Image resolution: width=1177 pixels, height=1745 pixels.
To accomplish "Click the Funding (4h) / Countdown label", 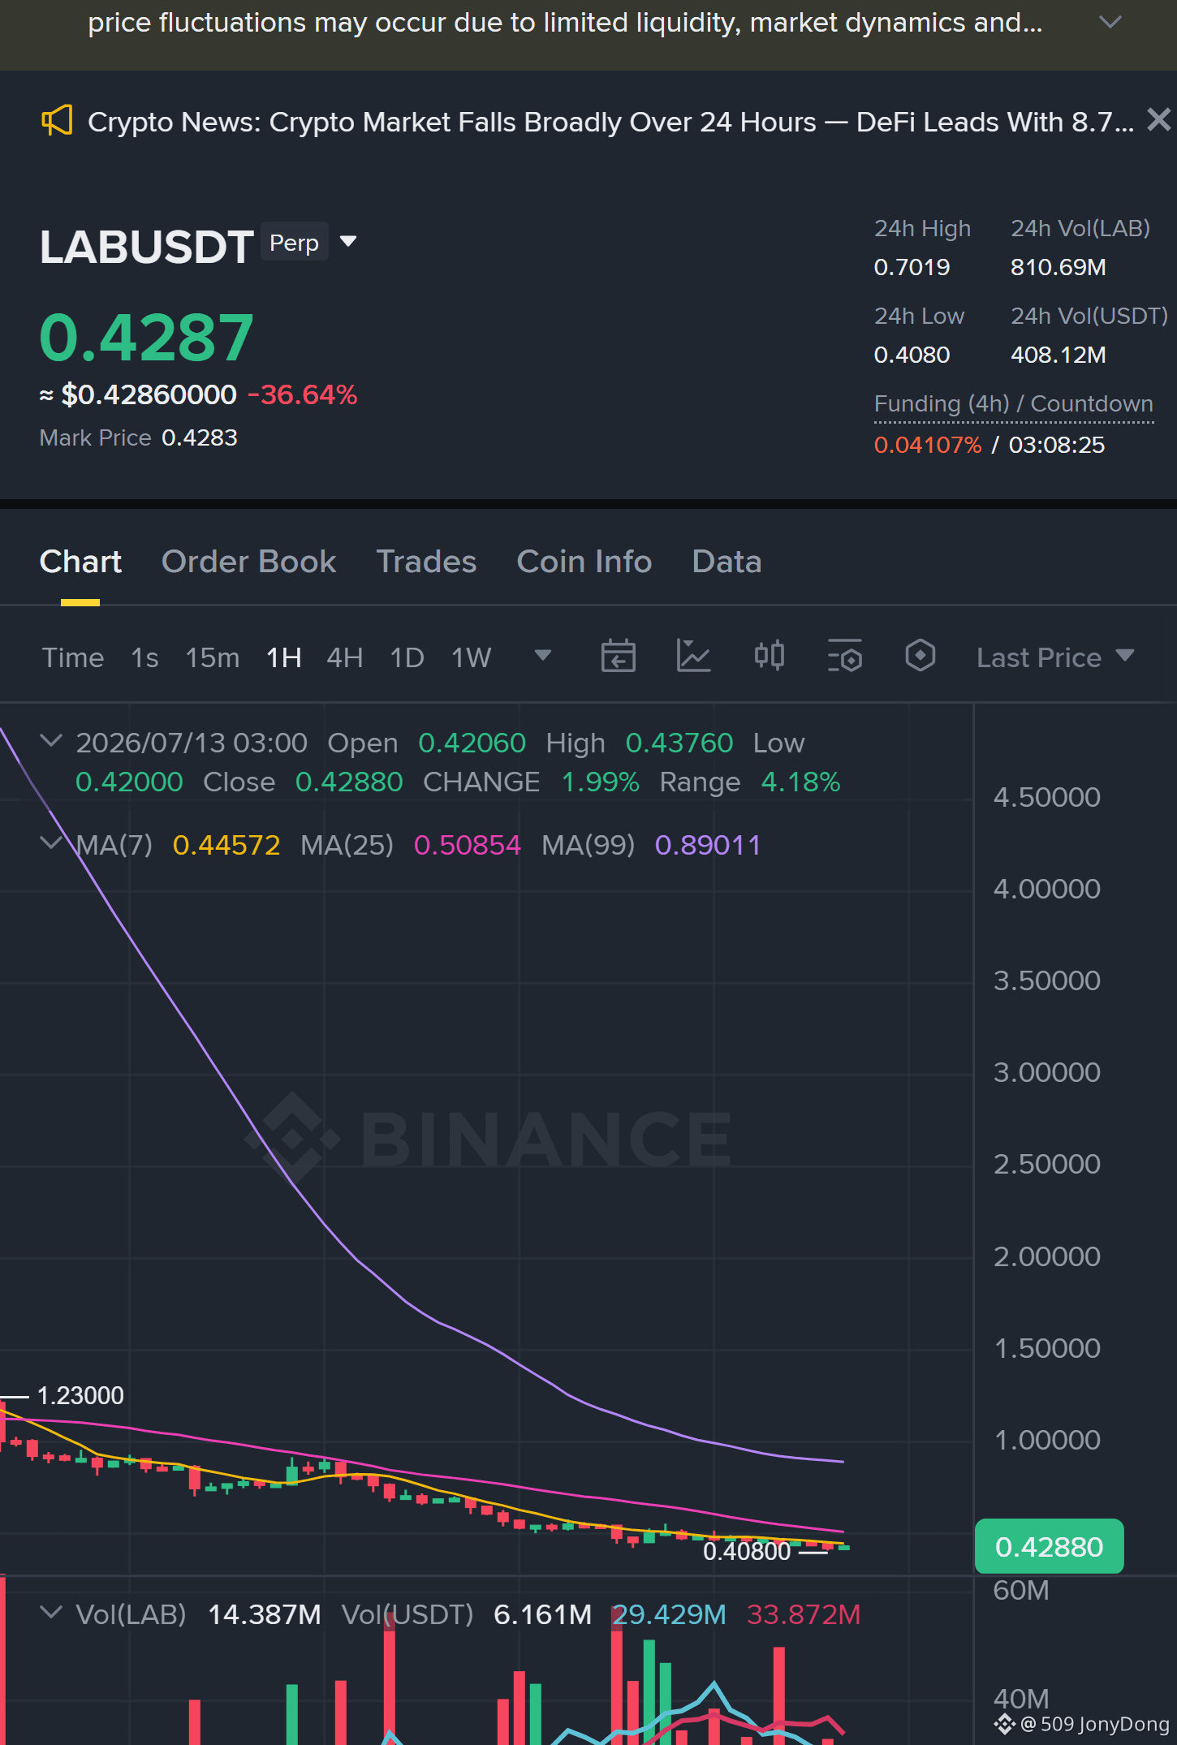I will (x=1013, y=403).
